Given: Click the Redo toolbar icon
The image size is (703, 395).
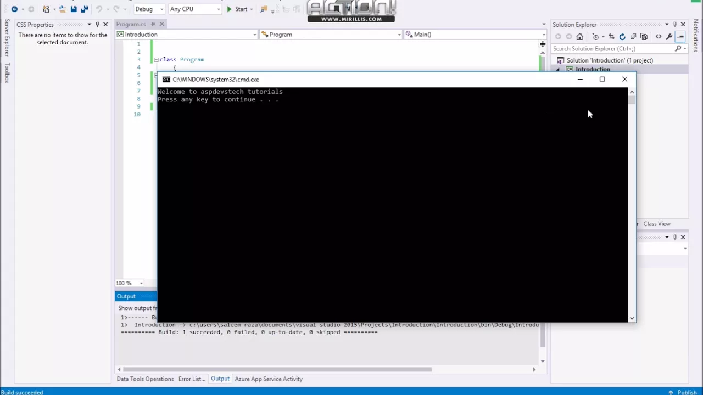Looking at the screenshot, I should tap(116, 9).
